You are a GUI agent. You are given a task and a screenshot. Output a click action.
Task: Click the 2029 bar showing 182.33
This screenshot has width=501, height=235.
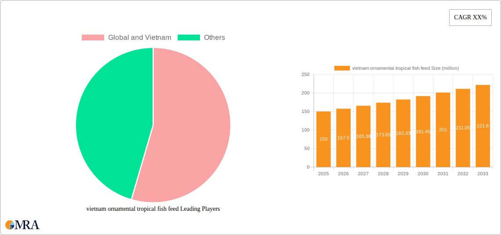[403, 133]
